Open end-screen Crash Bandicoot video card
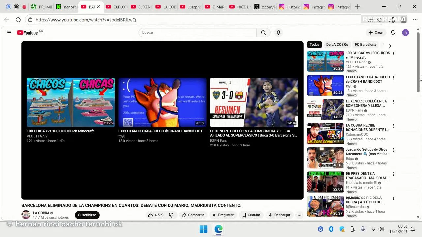Image resolution: width=422 pixels, height=237 pixels. pos(163,110)
